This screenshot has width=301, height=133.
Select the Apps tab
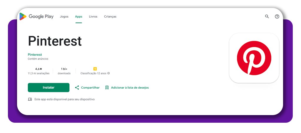point(78,17)
